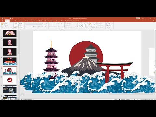Click the spell check icon in status bar

(8, 99)
